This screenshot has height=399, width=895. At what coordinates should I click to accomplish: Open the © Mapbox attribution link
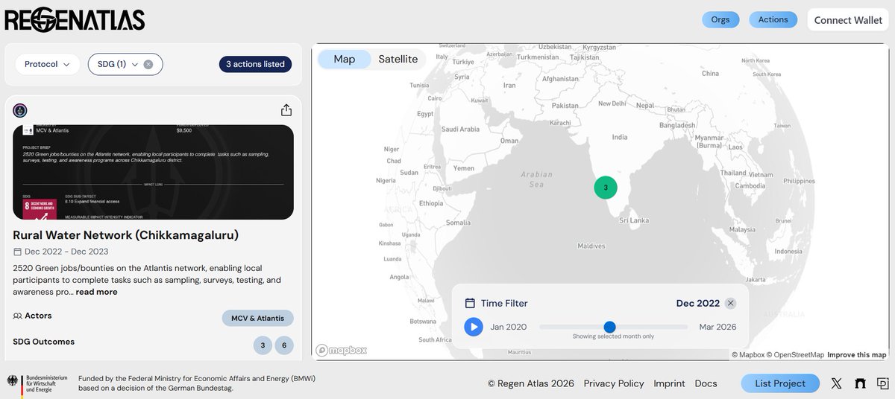tap(748, 355)
